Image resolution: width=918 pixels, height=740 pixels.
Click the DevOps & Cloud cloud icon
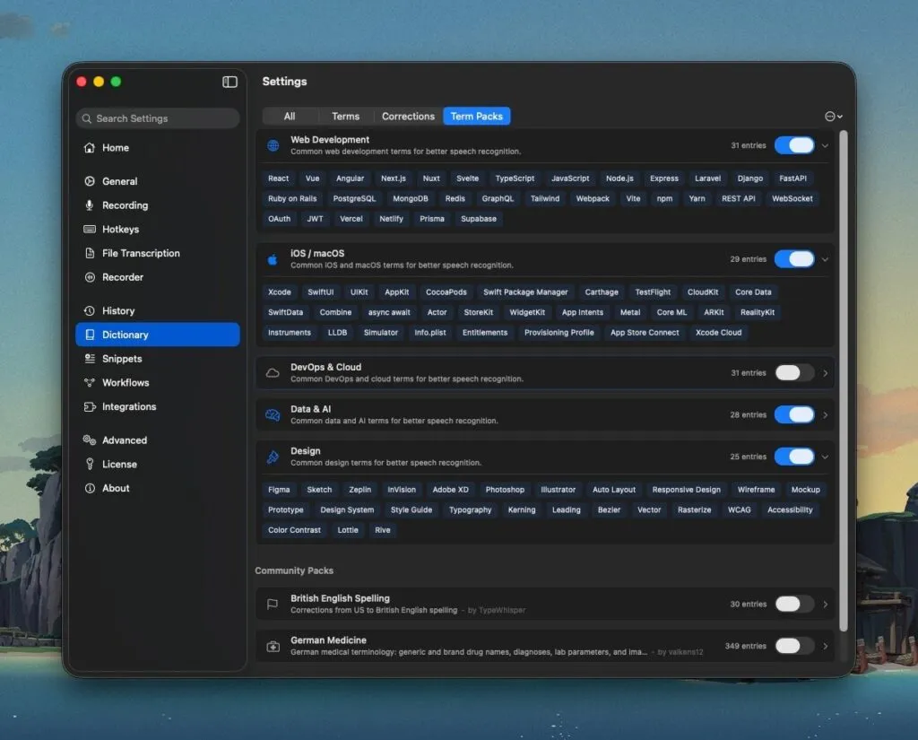[x=273, y=373]
